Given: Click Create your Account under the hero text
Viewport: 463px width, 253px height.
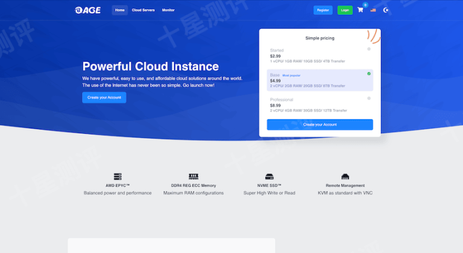Looking at the screenshot, I should click(x=104, y=98).
